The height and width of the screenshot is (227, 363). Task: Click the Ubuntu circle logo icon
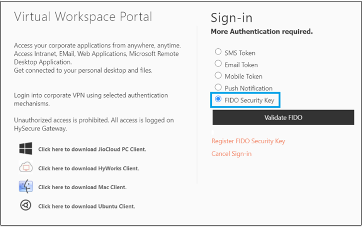click(x=26, y=205)
